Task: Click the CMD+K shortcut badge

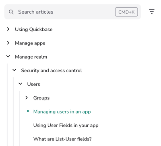Action: click(126, 12)
